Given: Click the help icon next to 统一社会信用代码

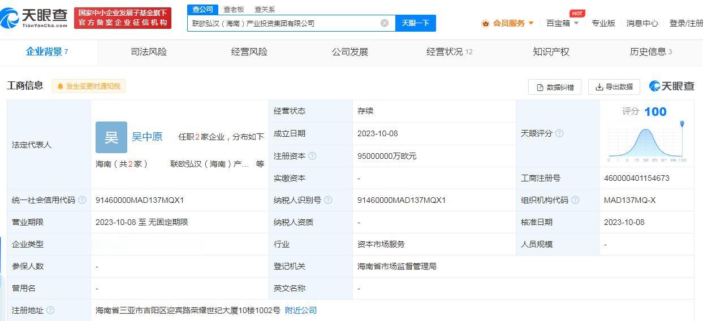Looking at the screenshot, I should click(82, 200).
